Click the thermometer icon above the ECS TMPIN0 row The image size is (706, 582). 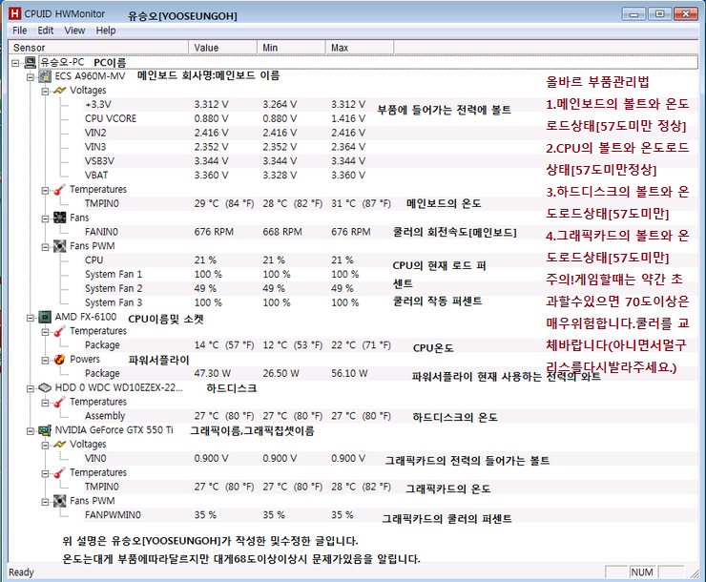(59, 190)
